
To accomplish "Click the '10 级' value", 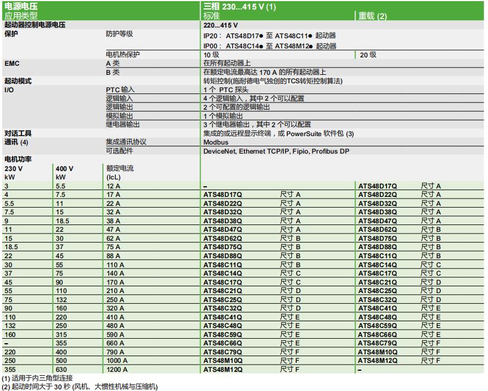I will 211,55.
